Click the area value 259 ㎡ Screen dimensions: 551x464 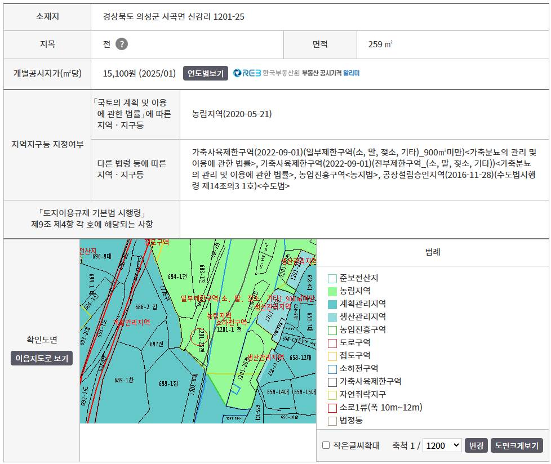[380, 44]
